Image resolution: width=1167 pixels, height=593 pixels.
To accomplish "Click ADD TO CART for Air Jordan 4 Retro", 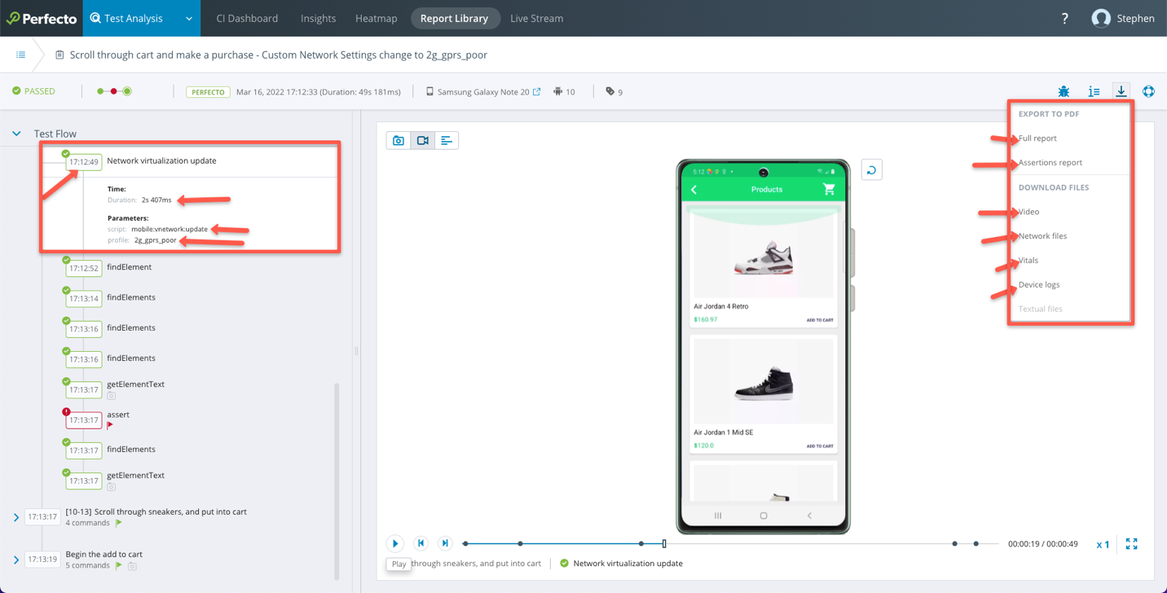I will [820, 320].
